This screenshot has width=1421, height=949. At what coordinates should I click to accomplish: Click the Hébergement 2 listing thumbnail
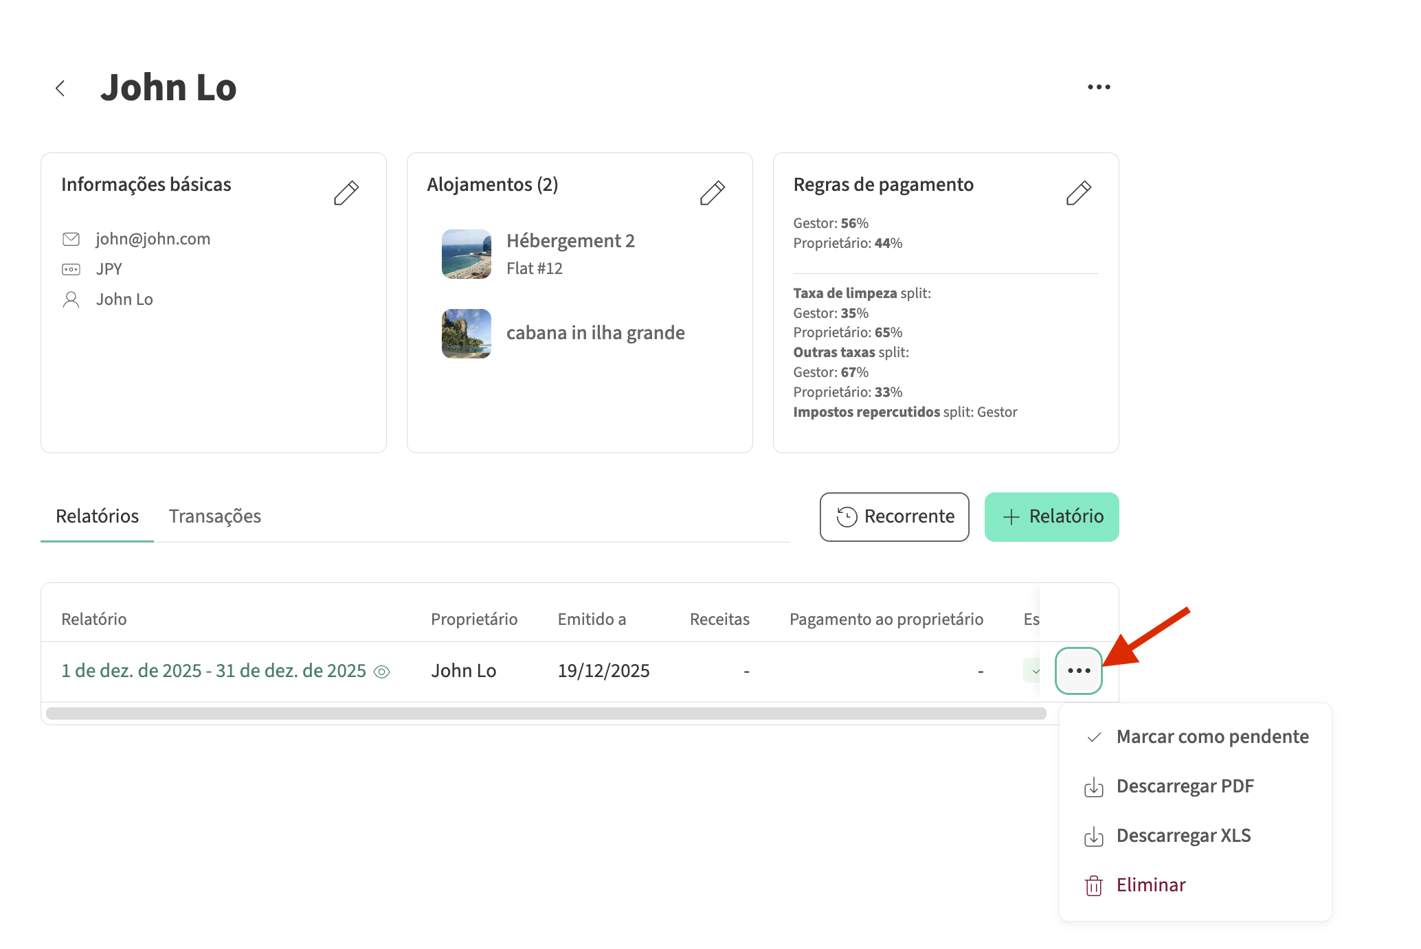pyautogui.click(x=466, y=254)
